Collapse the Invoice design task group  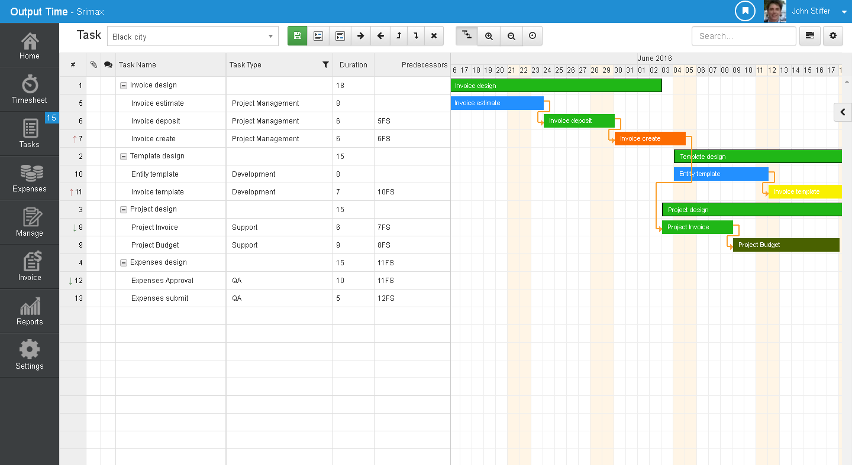pyautogui.click(x=122, y=85)
